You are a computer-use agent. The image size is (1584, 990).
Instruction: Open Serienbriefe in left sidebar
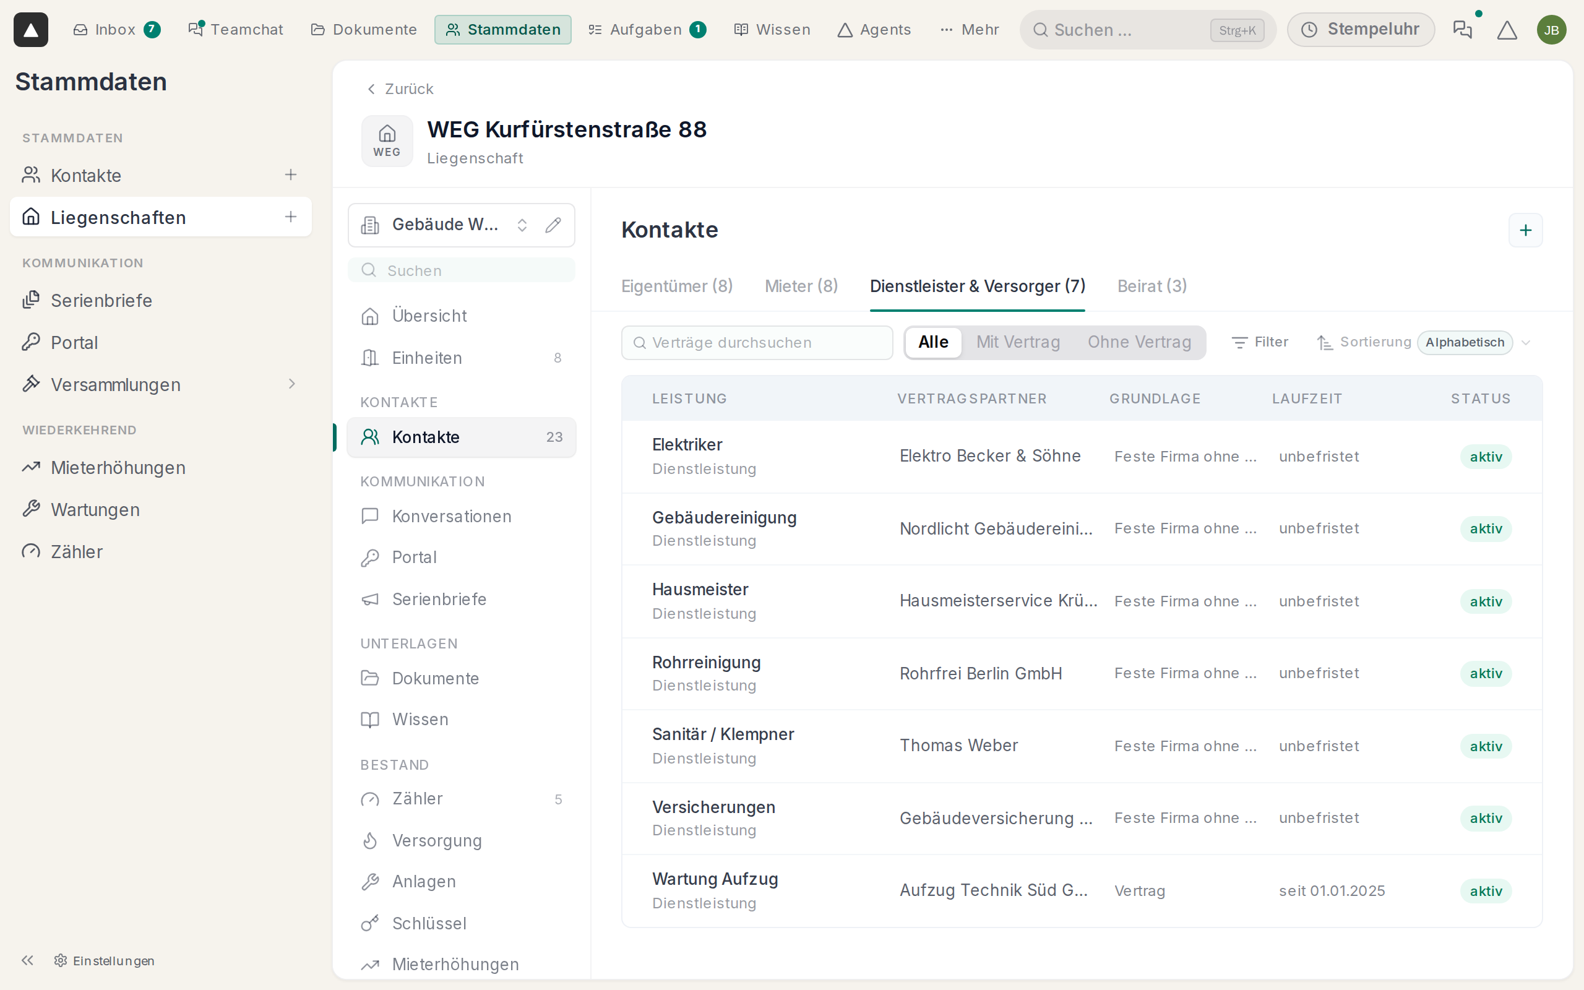click(160, 301)
